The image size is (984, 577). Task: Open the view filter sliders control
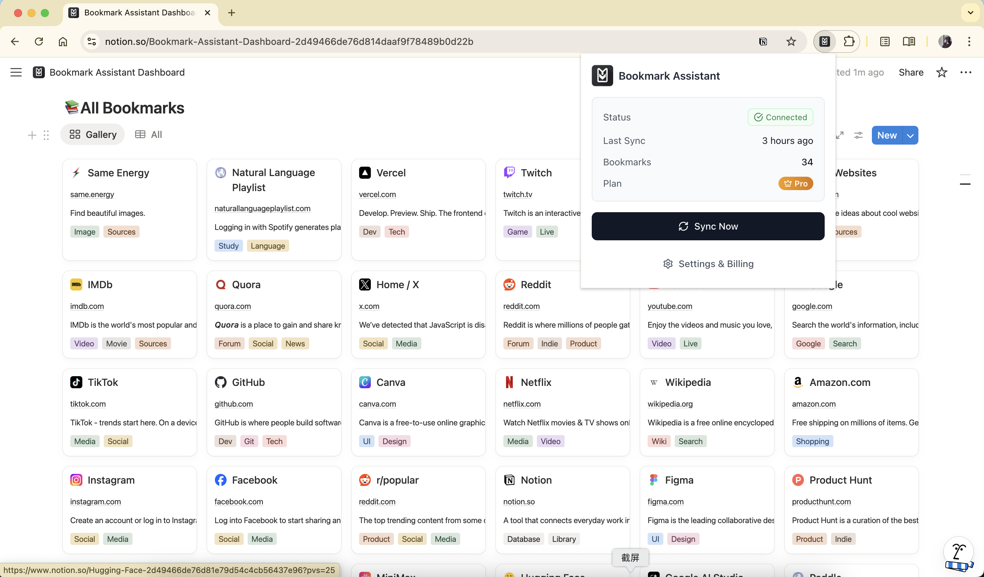pyautogui.click(x=859, y=135)
